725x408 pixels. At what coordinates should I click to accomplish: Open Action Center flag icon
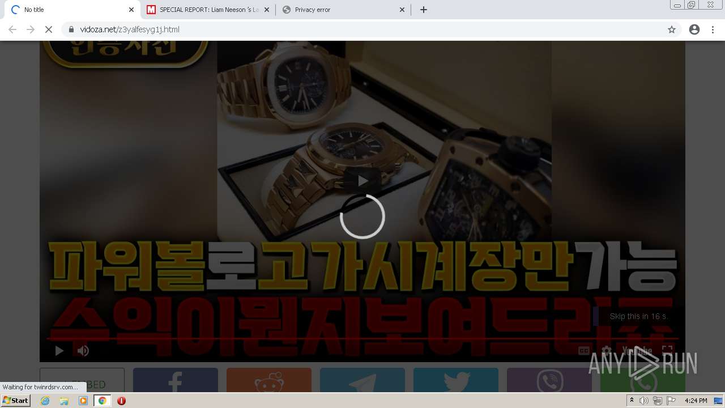coord(671,401)
